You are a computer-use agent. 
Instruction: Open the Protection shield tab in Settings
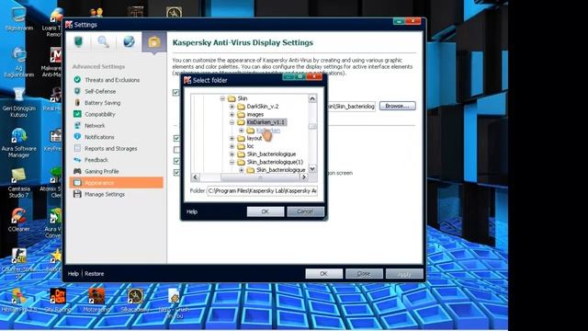[78, 41]
